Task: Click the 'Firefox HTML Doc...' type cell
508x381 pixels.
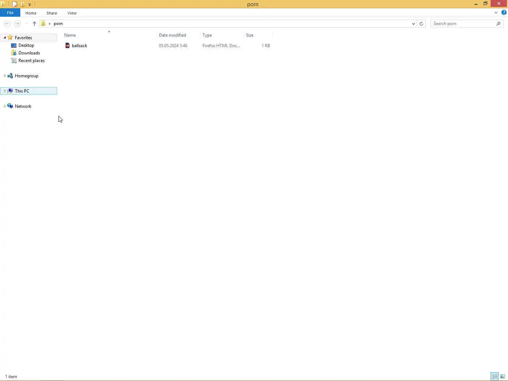Action: pyautogui.click(x=221, y=46)
